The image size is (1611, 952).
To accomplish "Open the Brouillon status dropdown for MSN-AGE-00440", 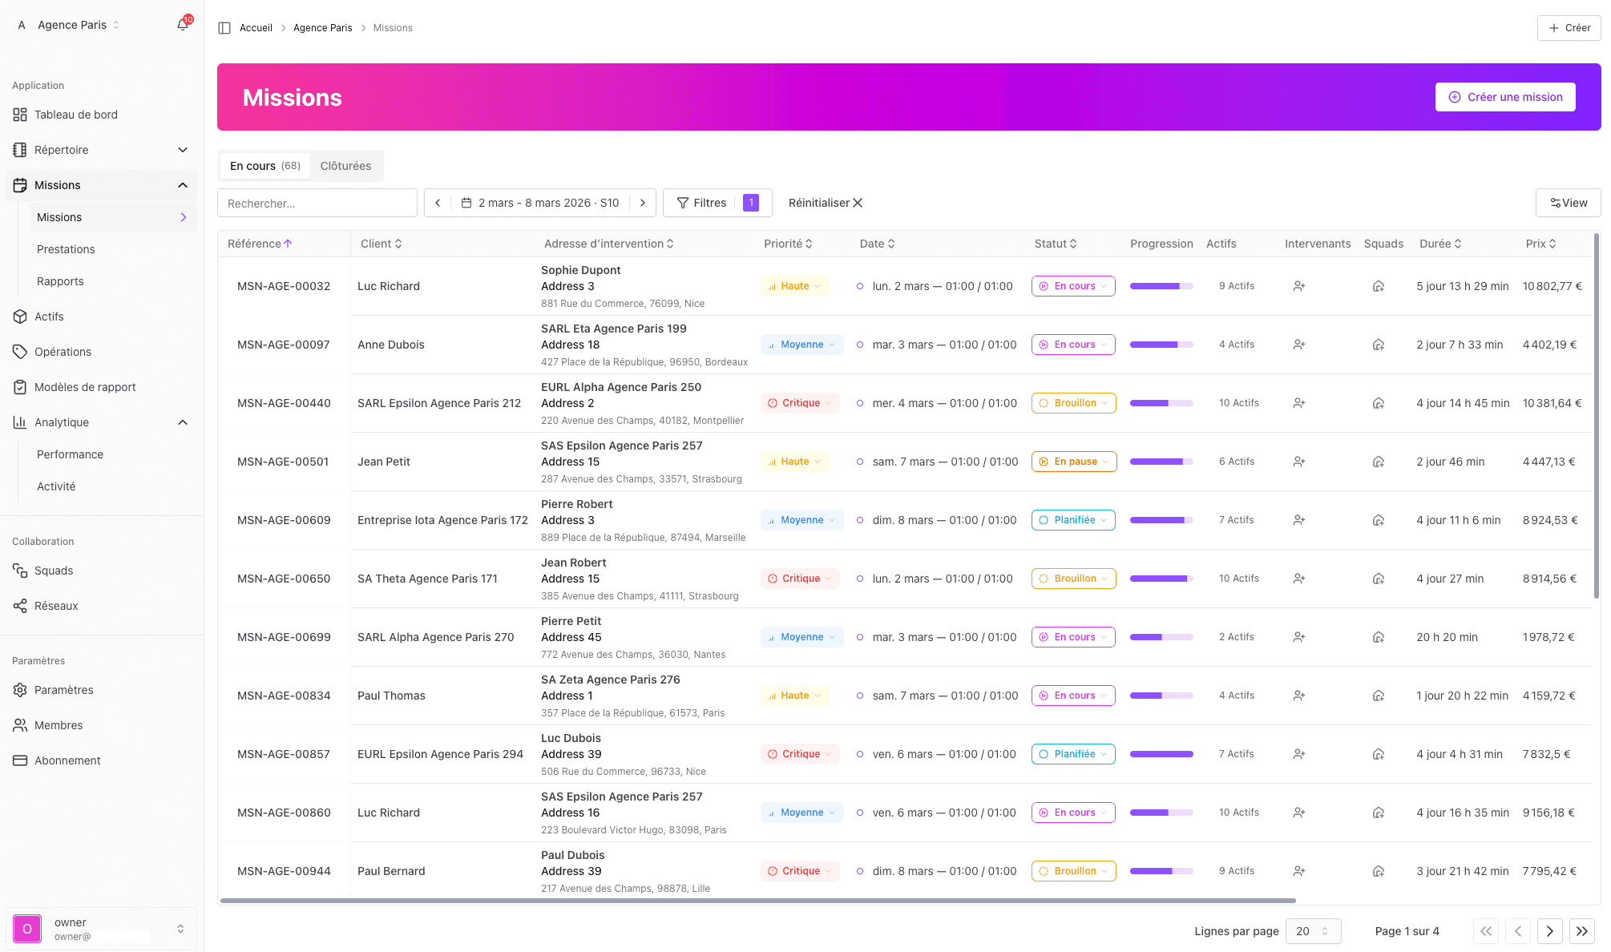I will pyautogui.click(x=1073, y=402).
